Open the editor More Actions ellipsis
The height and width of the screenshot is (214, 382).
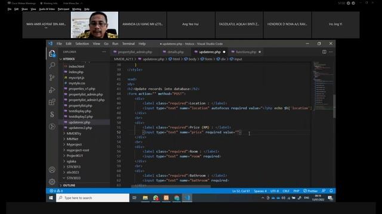point(331,52)
